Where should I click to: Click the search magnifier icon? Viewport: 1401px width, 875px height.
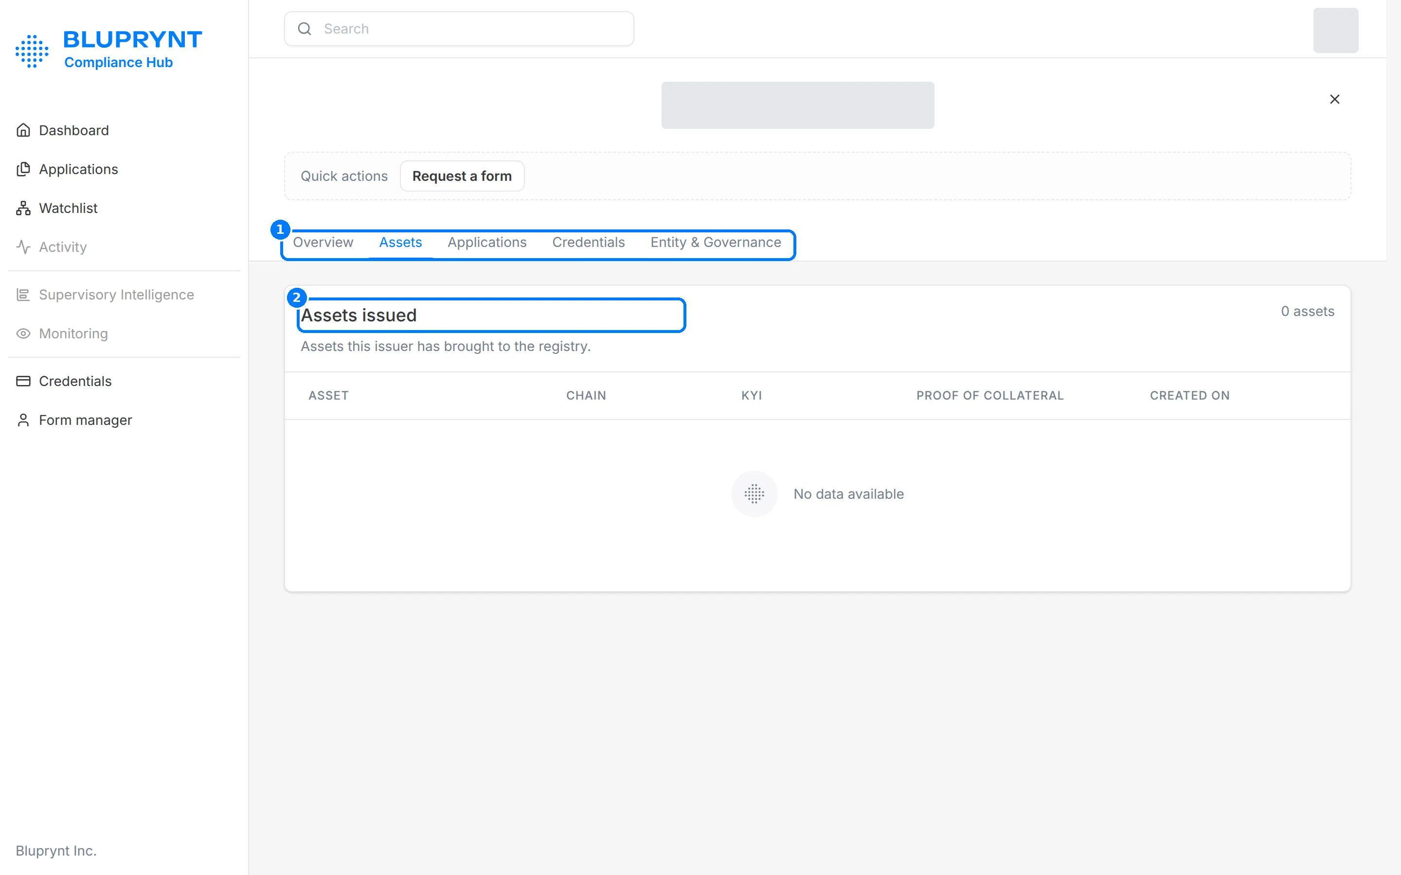tap(305, 28)
